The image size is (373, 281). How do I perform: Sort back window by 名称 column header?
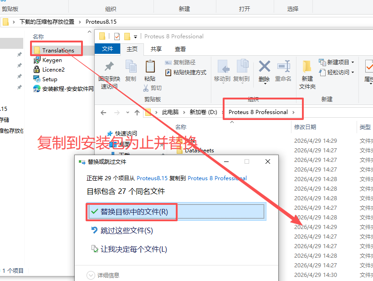click(x=38, y=36)
